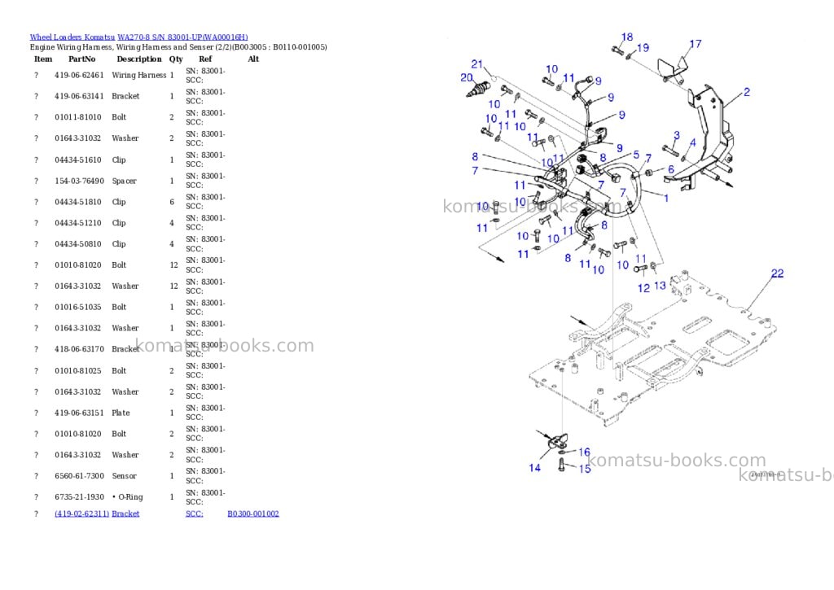Click callout number 12 on diagram

click(643, 288)
